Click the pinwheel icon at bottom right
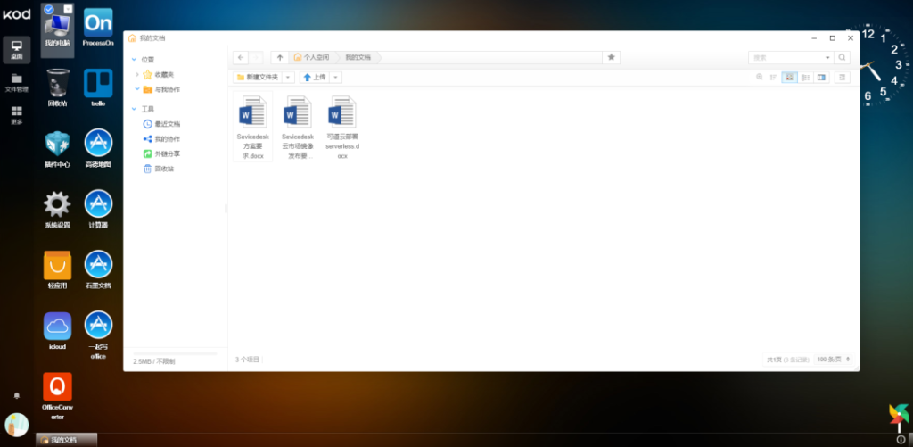This screenshot has height=447, width=913. (899, 418)
